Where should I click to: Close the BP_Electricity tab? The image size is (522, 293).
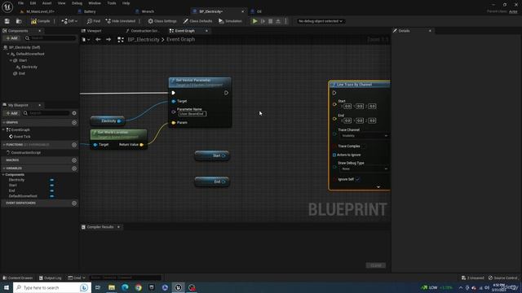coord(242,11)
